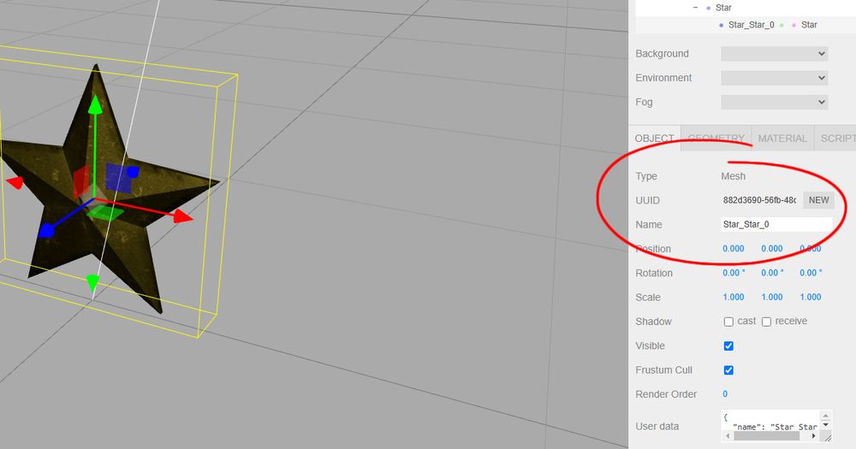Click the blue XY plane handle square
The width and height of the screenshot is (856, 449).
(118, 179)
